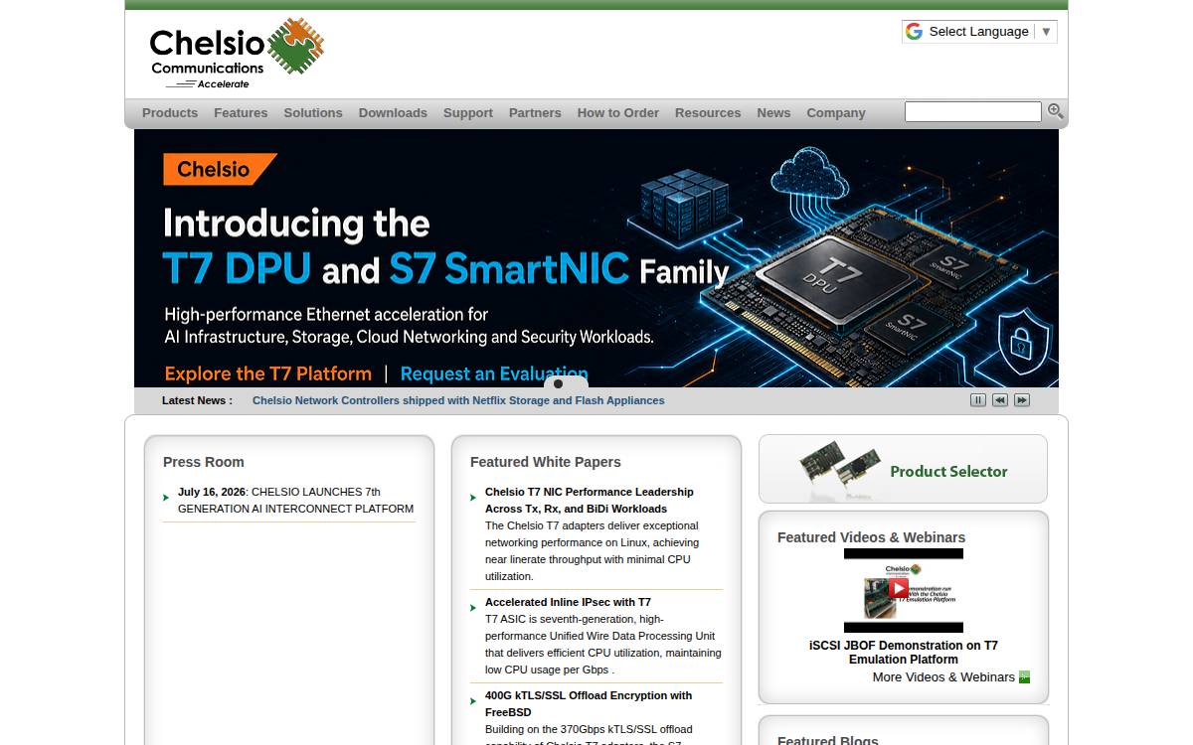1193x745 pixels.
Task: Click the Chelsio Communications logo
Action: point(237,54)
